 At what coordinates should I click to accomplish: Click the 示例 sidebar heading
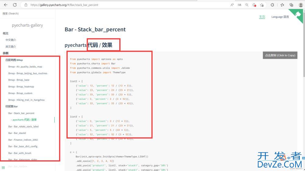point(5,53)
